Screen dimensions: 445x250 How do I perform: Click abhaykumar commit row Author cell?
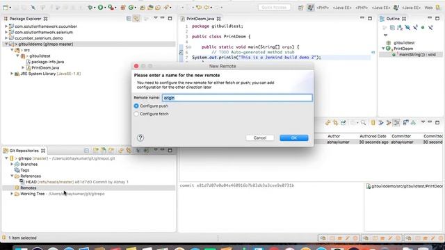338,142
